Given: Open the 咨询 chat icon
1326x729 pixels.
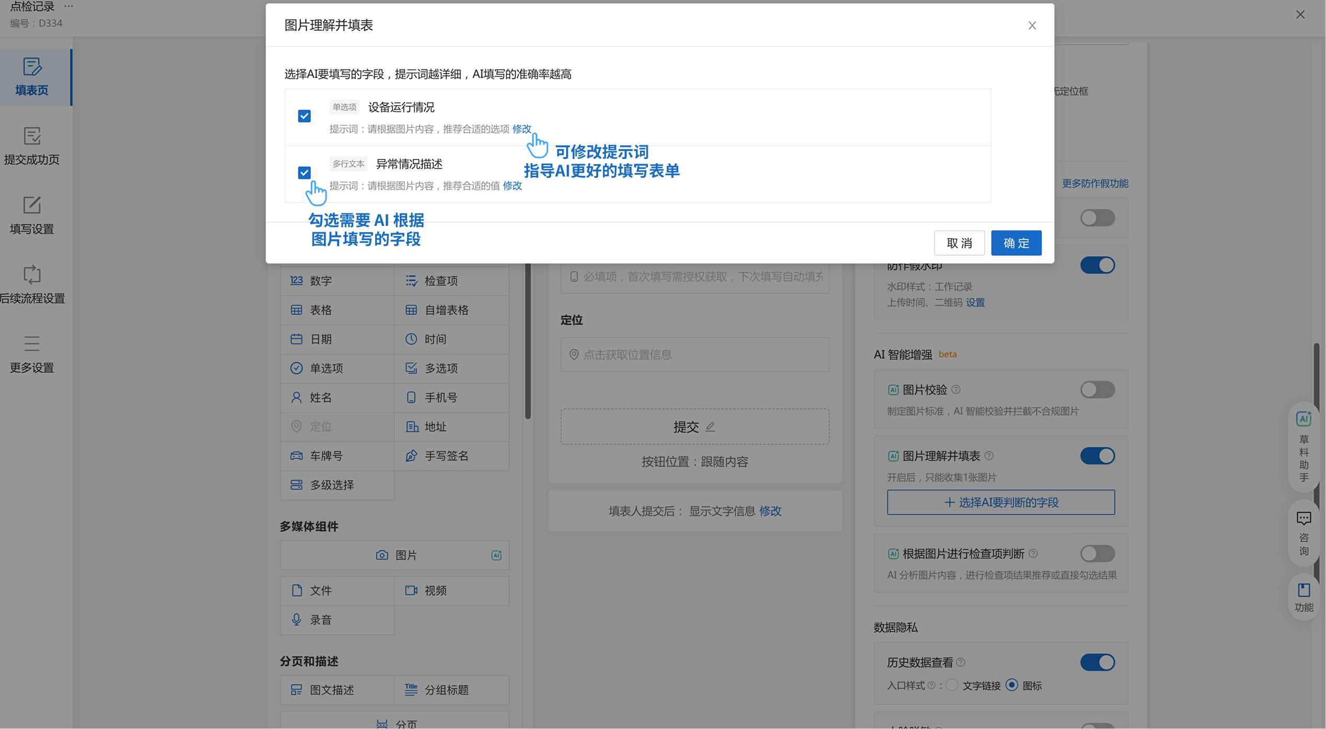Looking at the screenshot, I should click(x=1303, y=518).
